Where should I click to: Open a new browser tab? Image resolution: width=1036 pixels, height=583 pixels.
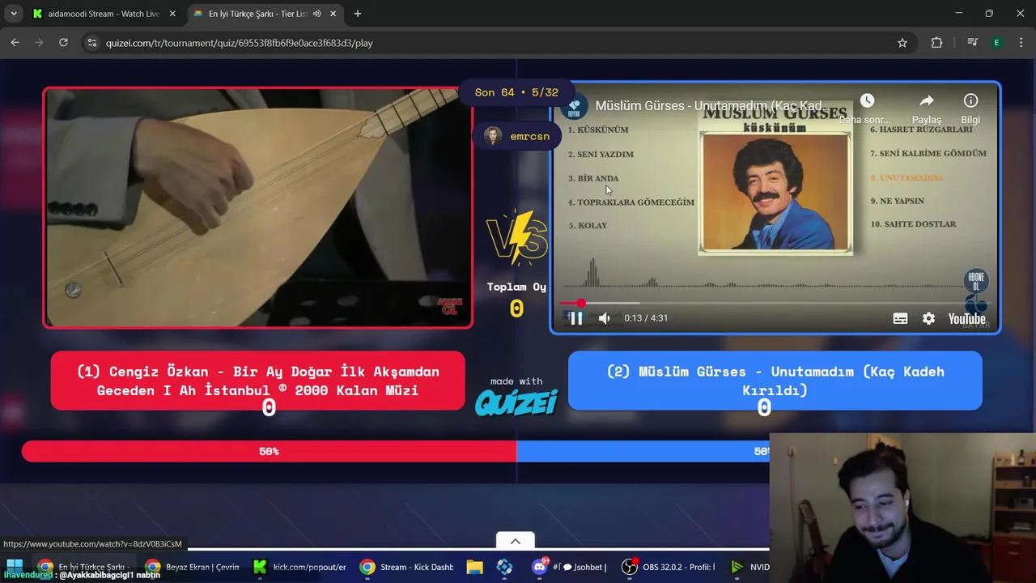[x=358, y=14]
